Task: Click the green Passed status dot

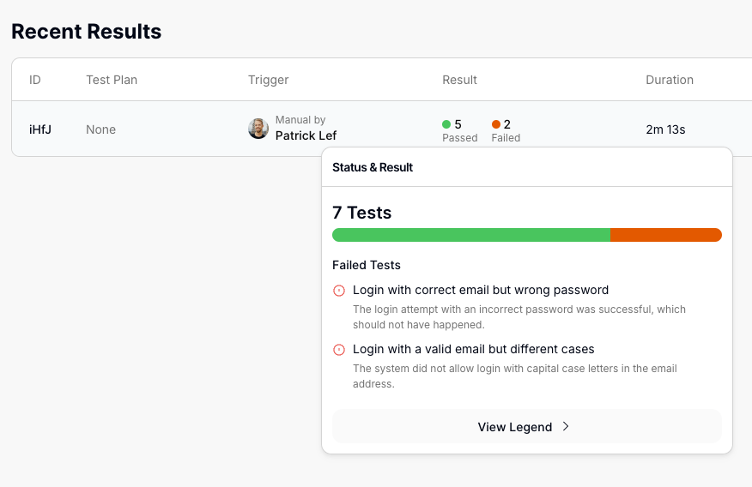Action: (446, 124)
